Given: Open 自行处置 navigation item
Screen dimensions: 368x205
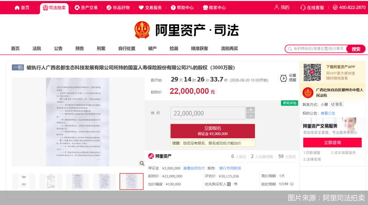Looking at the screenshot, I should [127, 49].
